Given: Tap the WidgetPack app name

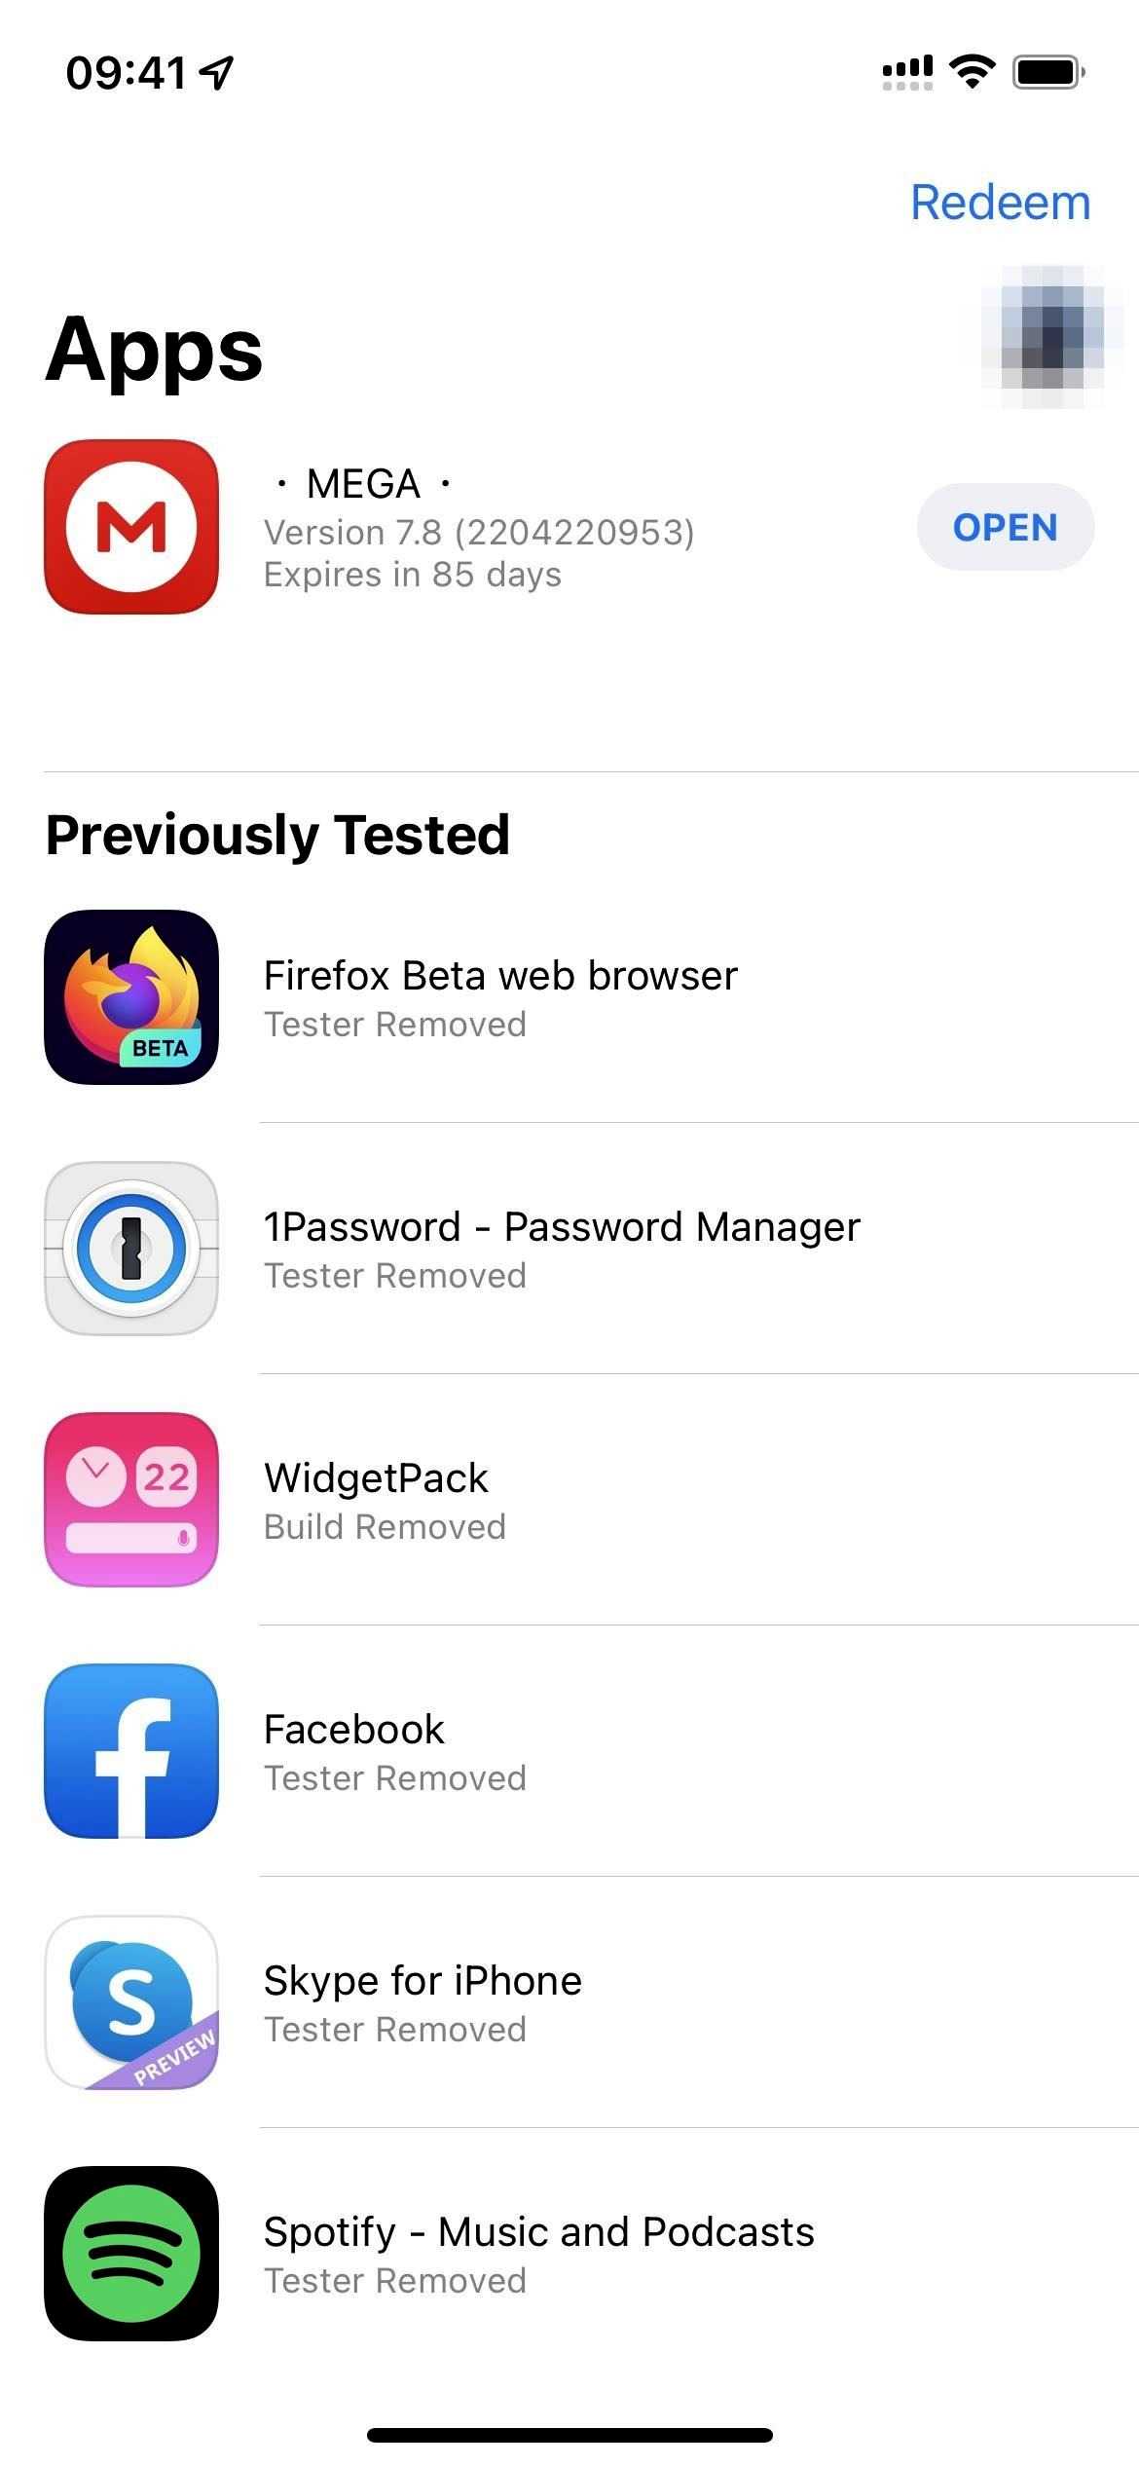Looking at the screenshot, I should pos(376,1478).
